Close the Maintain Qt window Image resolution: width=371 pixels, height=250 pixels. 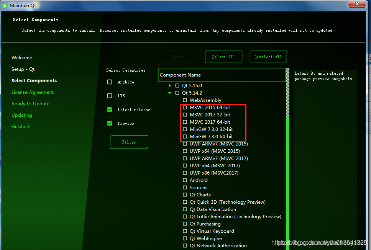coord(357,4)
